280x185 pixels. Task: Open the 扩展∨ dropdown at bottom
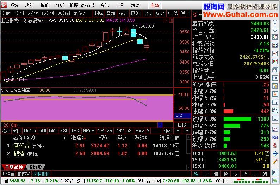pyautogui.click(x=23, y=174)
